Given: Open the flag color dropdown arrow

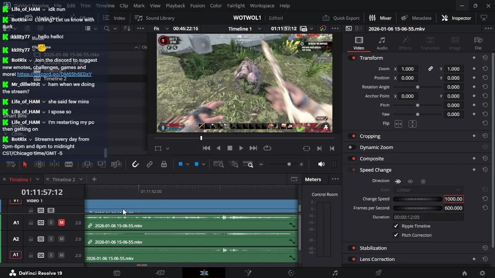Looking at the screenshot, I should (x=188, y=164).
